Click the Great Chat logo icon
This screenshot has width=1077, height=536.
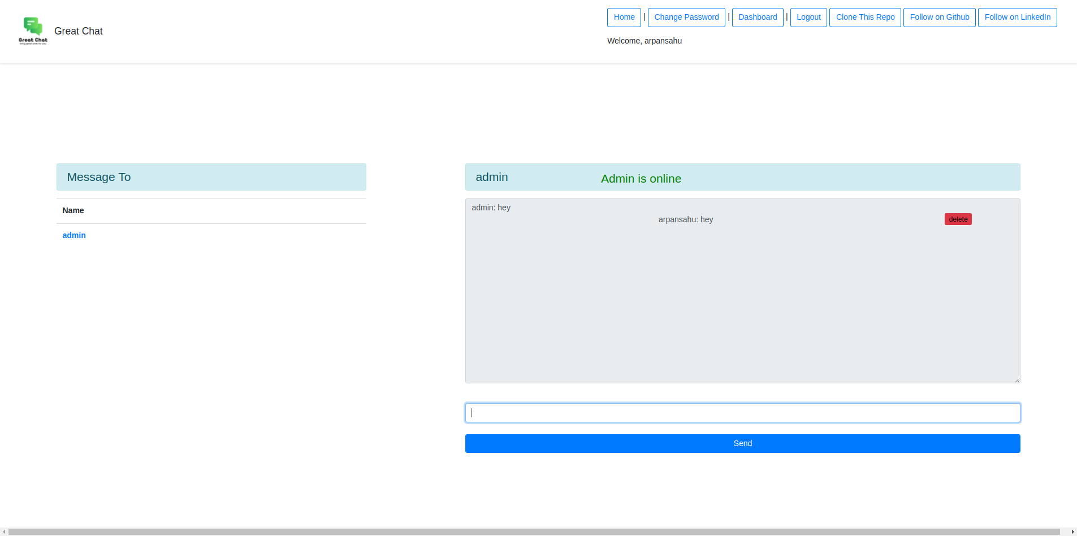click(33, 31)
